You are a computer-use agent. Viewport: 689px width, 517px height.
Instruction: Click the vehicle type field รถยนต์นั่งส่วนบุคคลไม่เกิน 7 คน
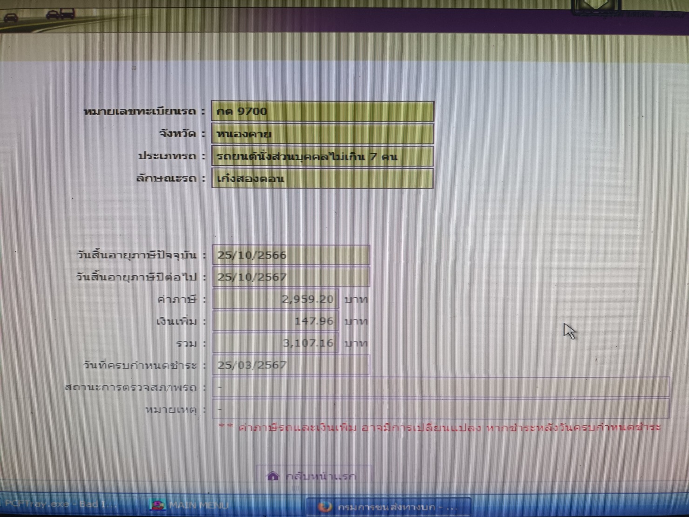(323, 156)
